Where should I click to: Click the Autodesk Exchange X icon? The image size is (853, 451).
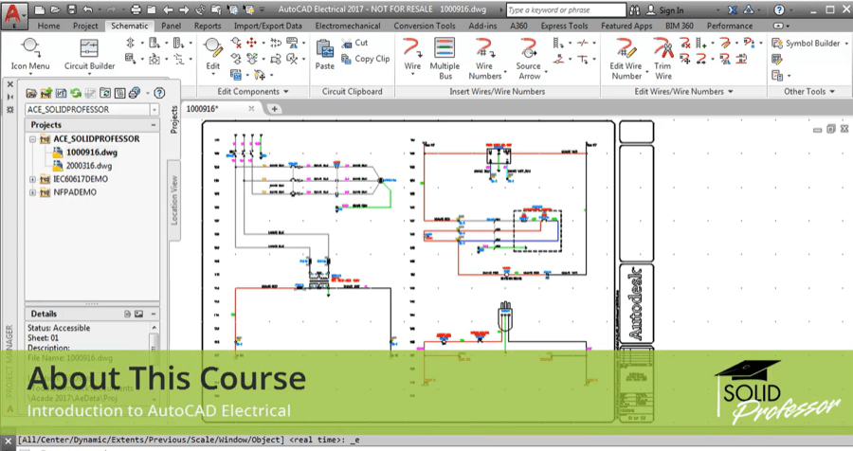tap(733, 9)
